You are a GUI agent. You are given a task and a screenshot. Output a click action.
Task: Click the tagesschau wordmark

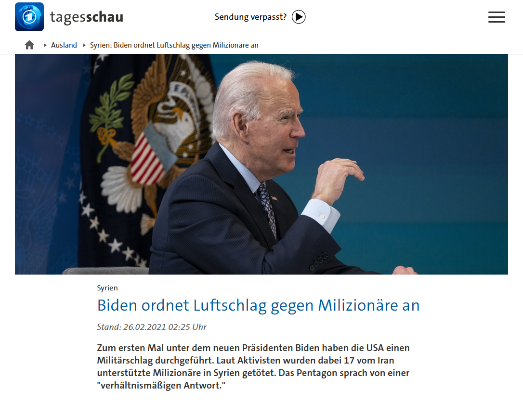coord(86,17)
